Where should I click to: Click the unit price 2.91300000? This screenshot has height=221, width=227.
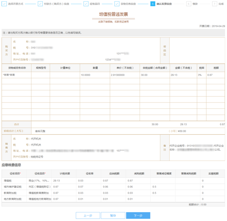118,75
